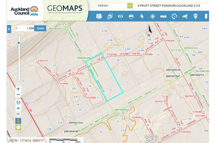Zoom in with the plus button
The height and width of the screenshot is (143, 215).
(18, 89)
